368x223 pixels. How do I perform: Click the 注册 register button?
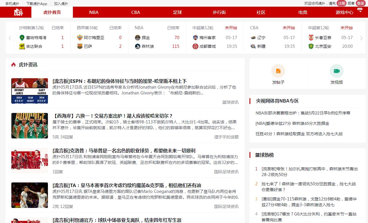pyautogui.click(x=342, y=3)
